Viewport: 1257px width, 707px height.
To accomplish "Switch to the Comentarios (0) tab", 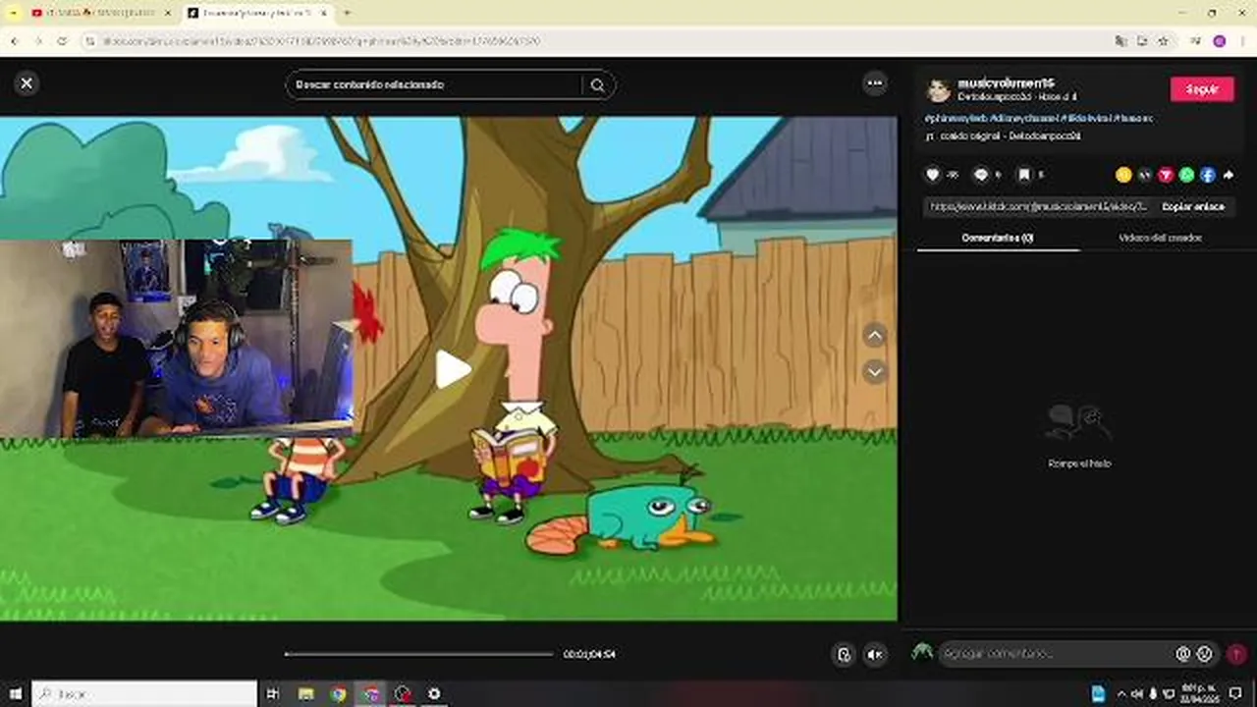I will [x=998, y=238].
